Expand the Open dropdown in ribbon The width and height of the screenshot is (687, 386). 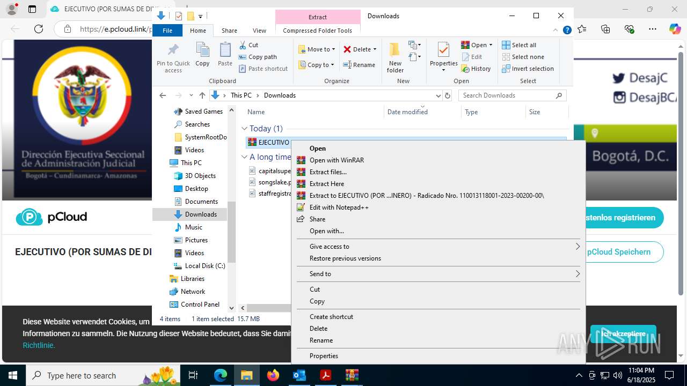tap(491, 45)
